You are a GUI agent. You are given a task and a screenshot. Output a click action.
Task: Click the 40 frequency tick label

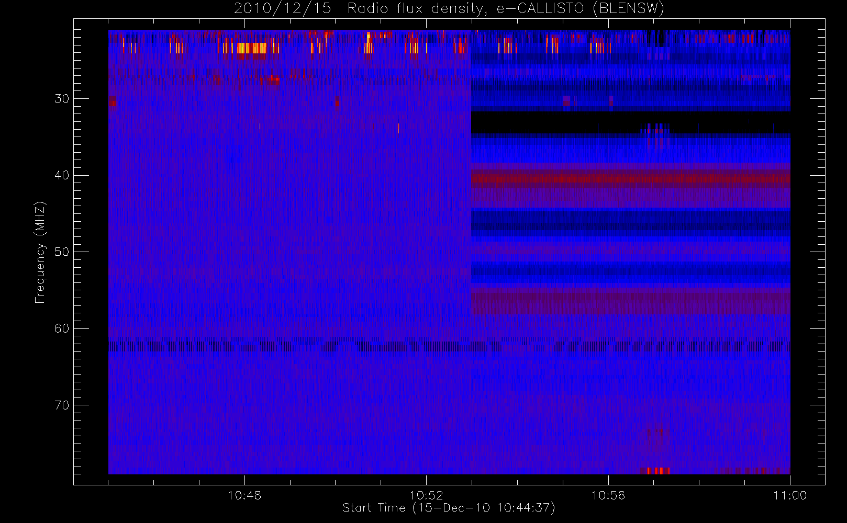click(x=62, y=175)
